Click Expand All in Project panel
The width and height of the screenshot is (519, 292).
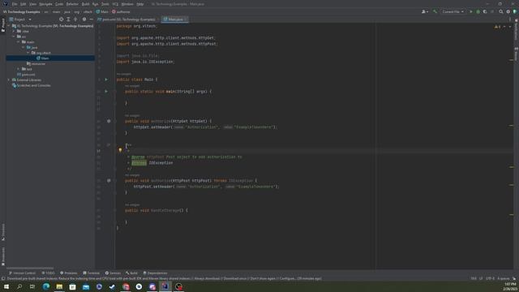coord(68,19)
